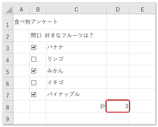The height and width of the screenshot is (127, 158).
Task: Uncheck the バナナ checkbox
Action: pyautogui.click(x=34, y=47)
